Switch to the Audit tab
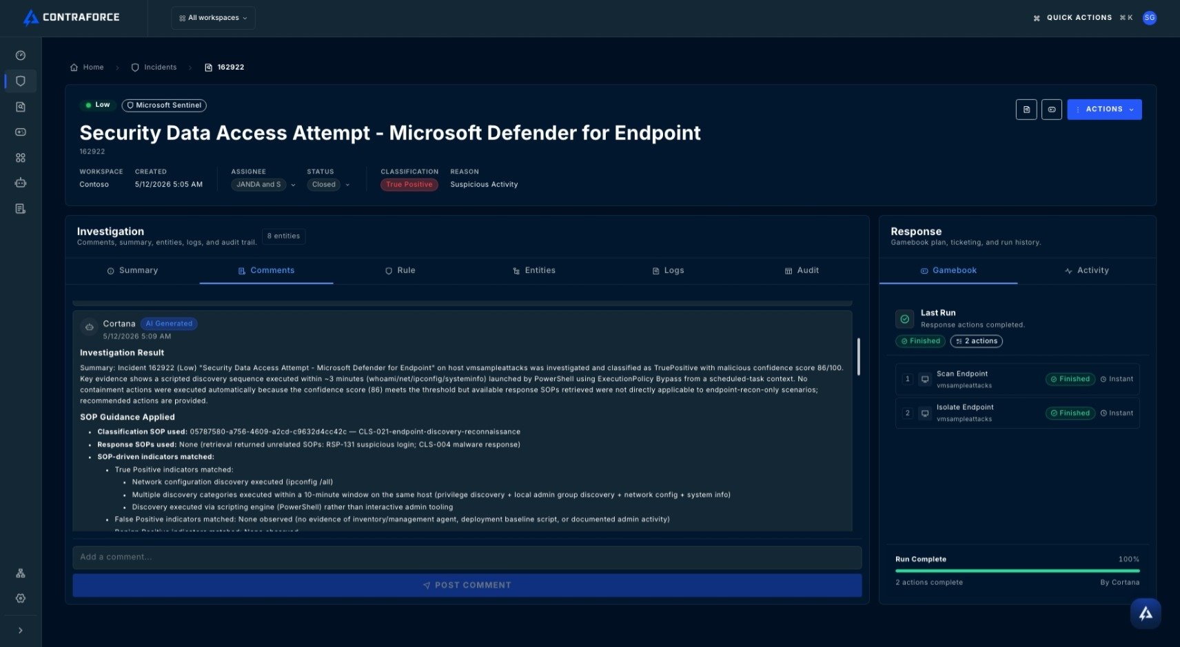Screen dimensions: 1180x647 (802, 271)
